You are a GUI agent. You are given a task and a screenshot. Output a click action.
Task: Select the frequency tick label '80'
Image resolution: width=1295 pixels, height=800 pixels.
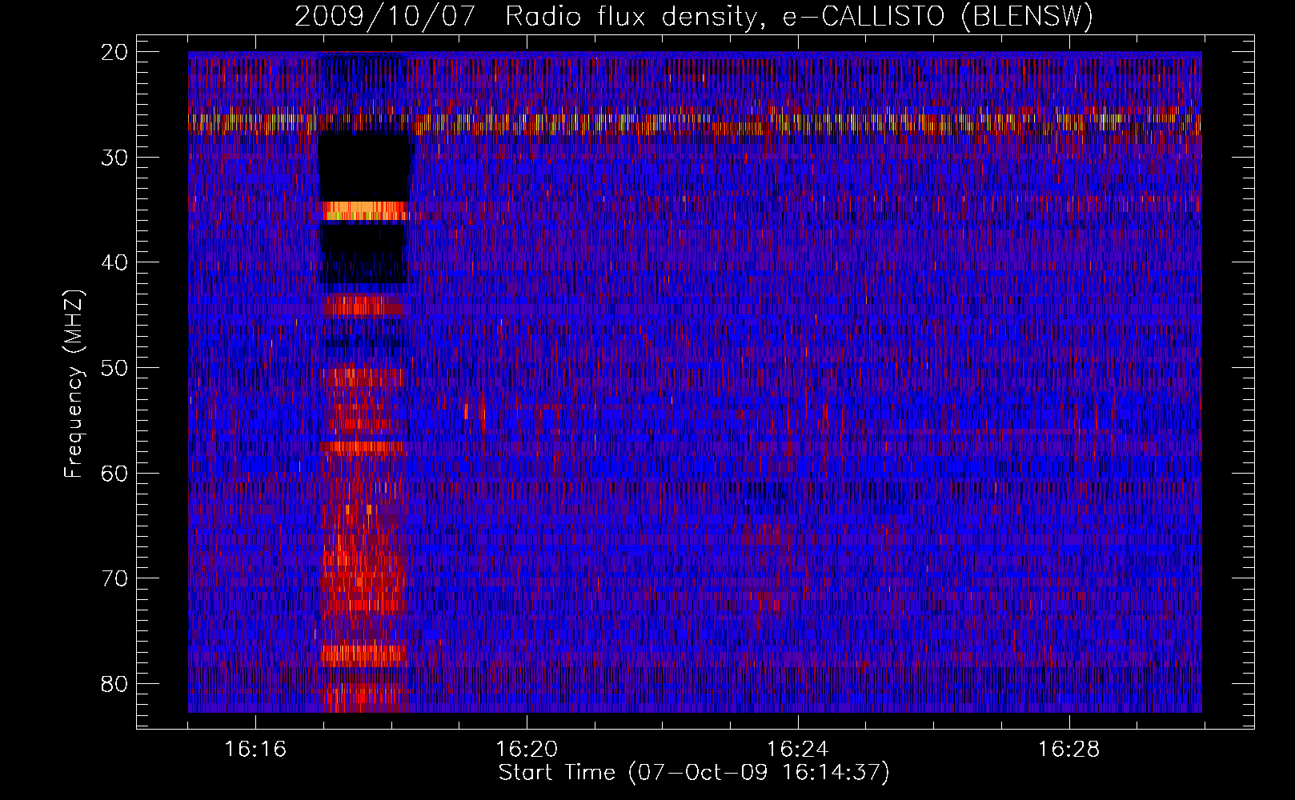coord(115,684)
